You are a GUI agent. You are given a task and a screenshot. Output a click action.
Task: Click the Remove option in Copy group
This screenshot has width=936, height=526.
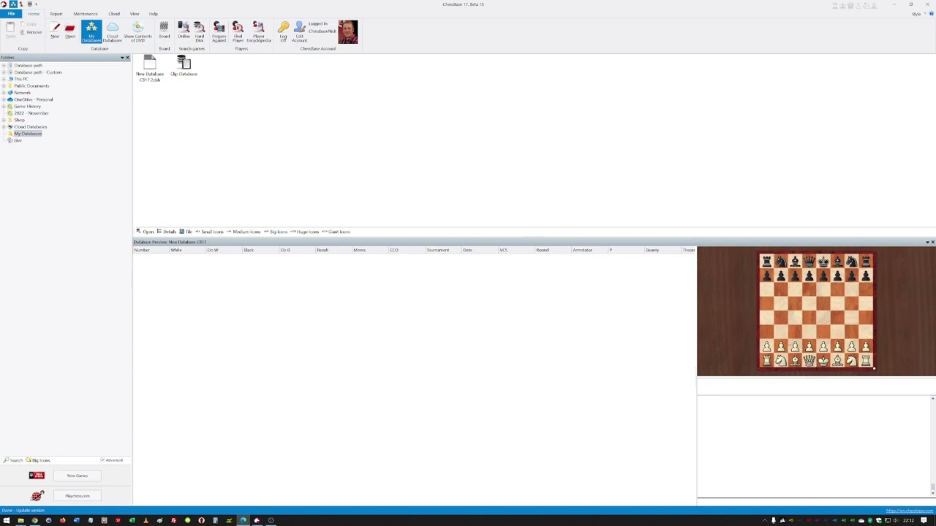pos(31,32)
